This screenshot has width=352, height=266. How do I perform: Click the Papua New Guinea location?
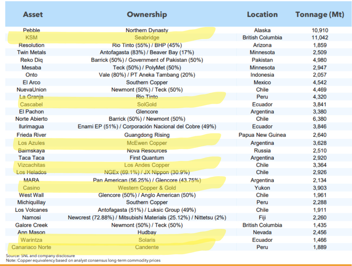262,135
